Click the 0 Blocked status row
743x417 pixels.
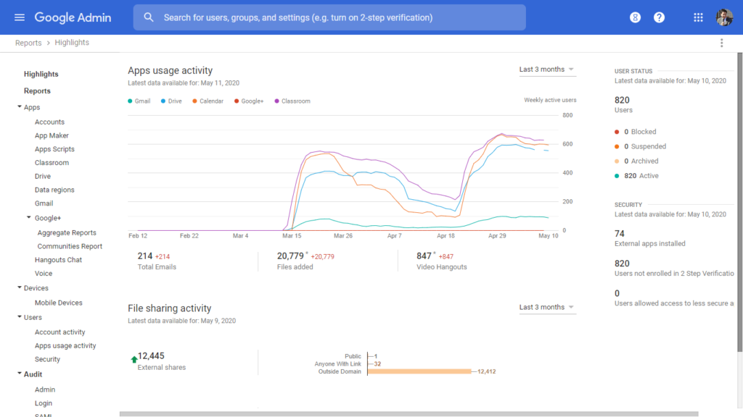coord(636,132)
